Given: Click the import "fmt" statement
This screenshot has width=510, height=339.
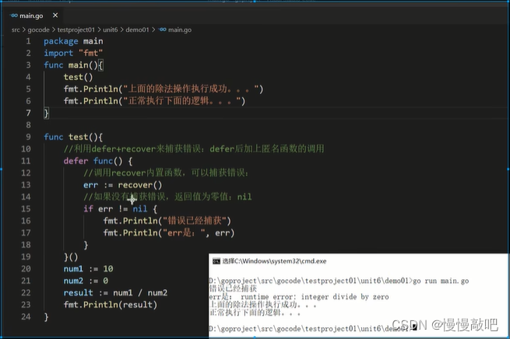Looking at the screenshot, I should pyautogui.click(x=73, y=53).
